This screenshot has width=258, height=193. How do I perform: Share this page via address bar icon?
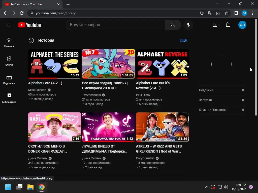pos(218,13)
